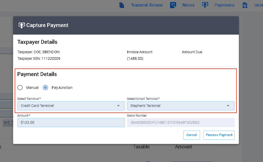Click the Transmit Return document icon
This screenshot has height=162, width=263.
[122, 5]
